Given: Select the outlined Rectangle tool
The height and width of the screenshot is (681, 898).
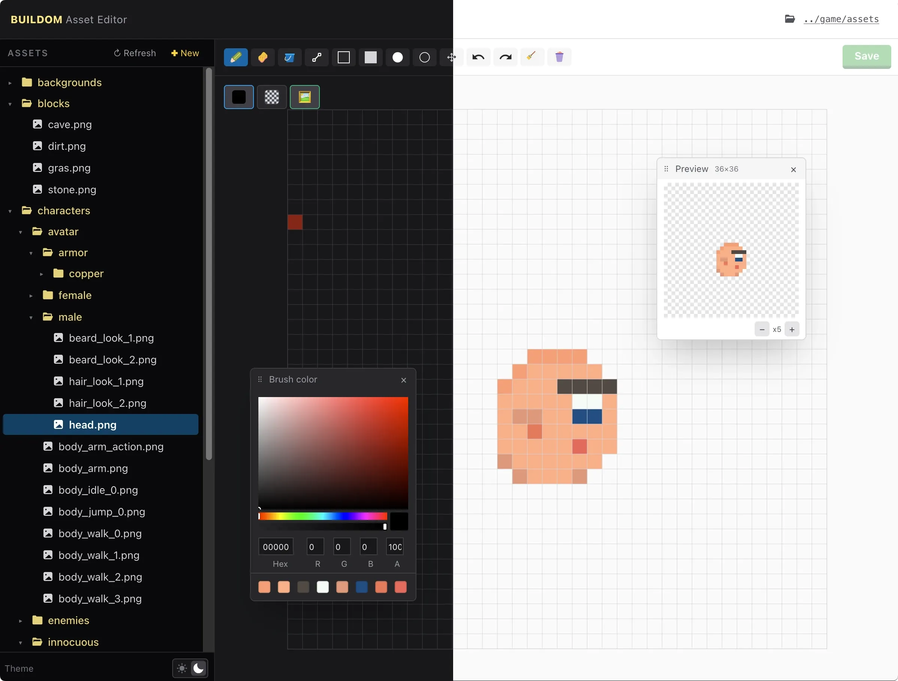Looking at the screenshot, I should pos(343,57).
